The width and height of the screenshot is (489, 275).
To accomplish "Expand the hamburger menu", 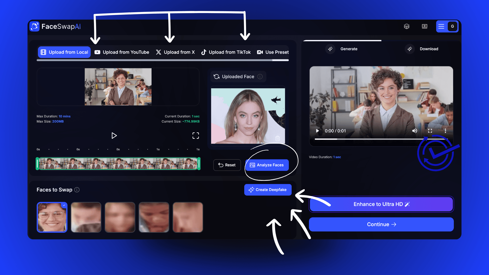I will pyautogui.click(x=441, y=26).
